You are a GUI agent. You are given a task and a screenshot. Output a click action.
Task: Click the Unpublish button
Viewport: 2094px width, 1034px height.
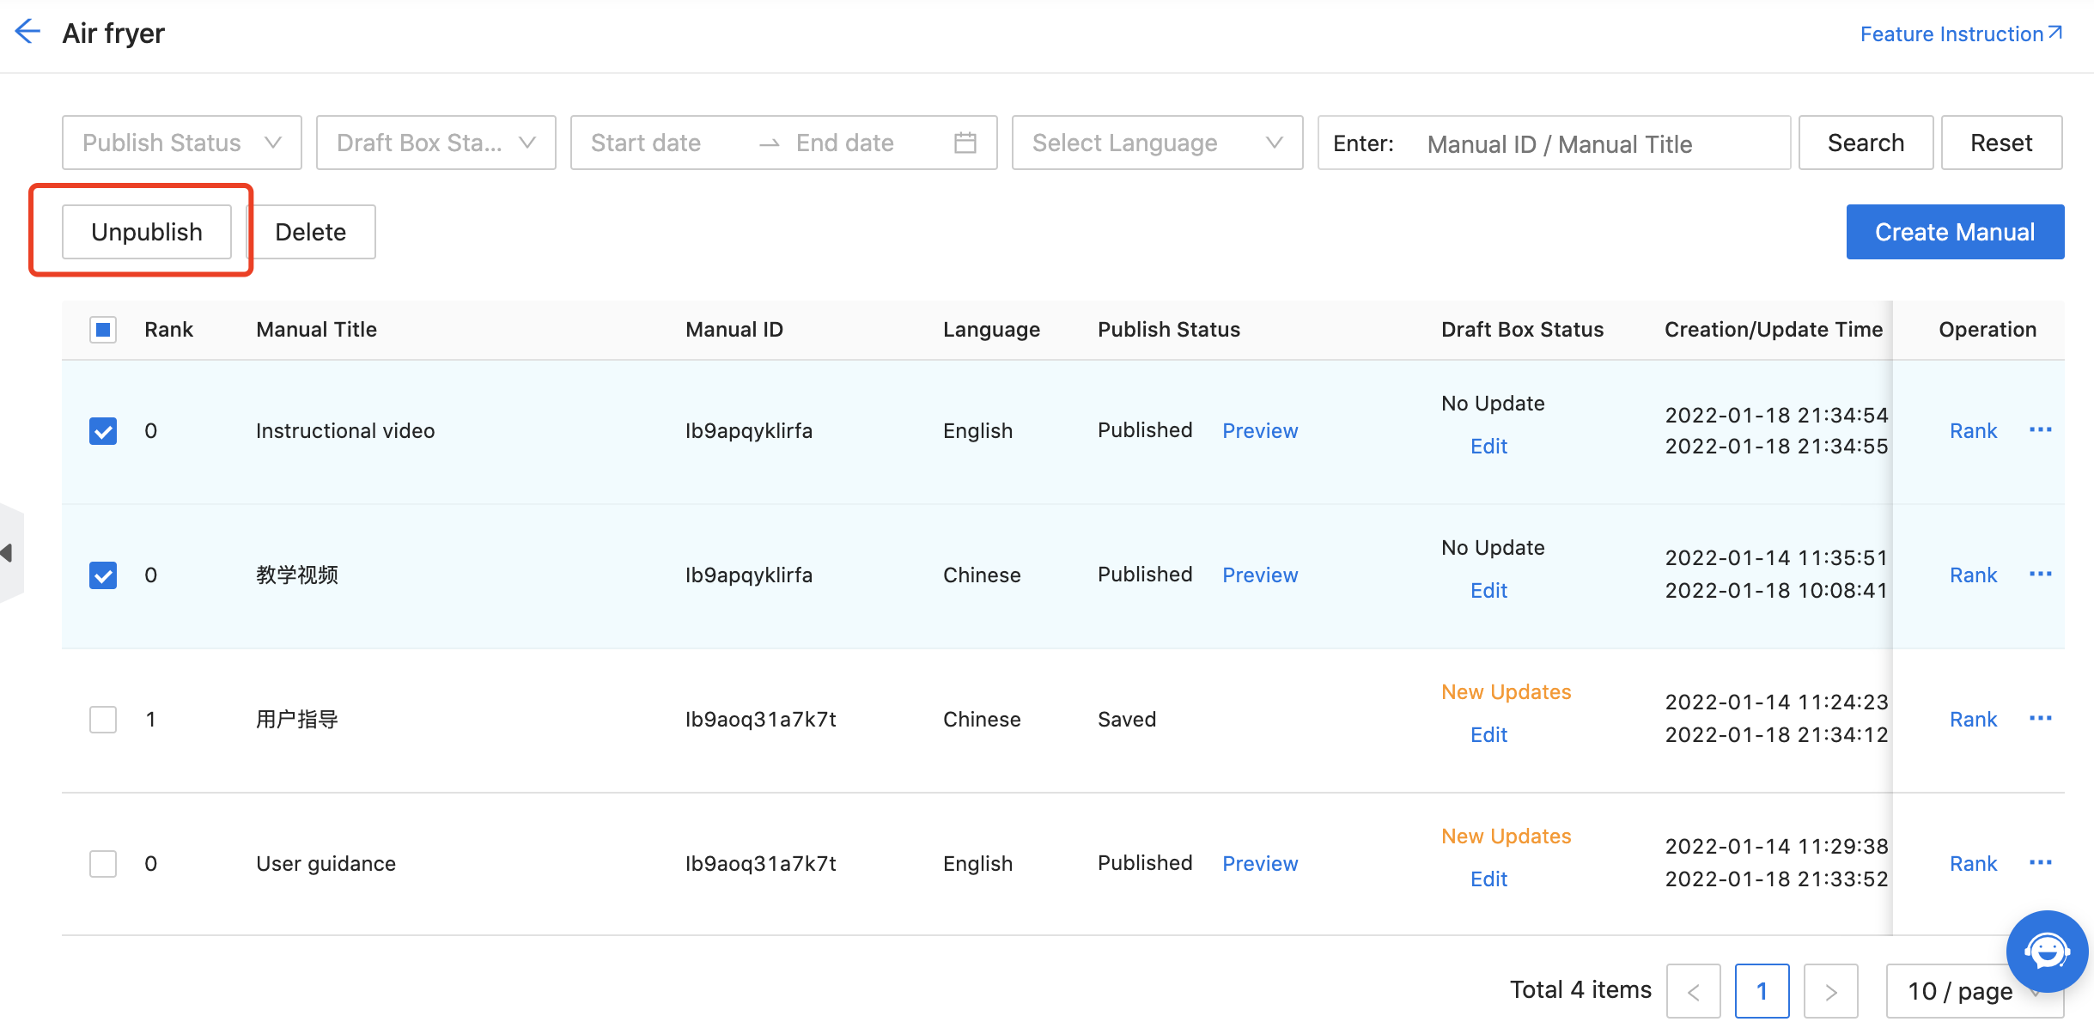147,232
